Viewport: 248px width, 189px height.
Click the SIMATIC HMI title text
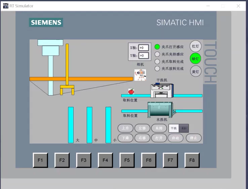(180, 23)
